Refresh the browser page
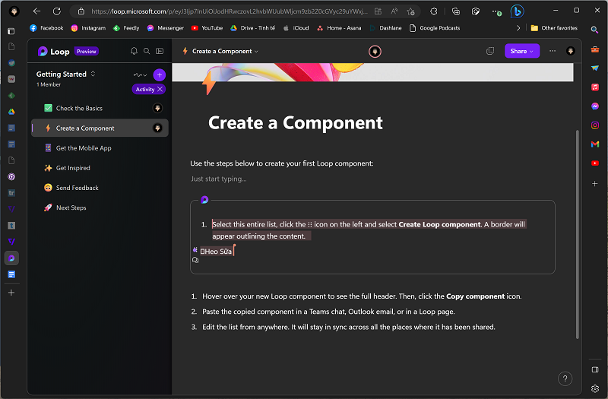The height and width of the screenshot is (399, 608). 56,11
